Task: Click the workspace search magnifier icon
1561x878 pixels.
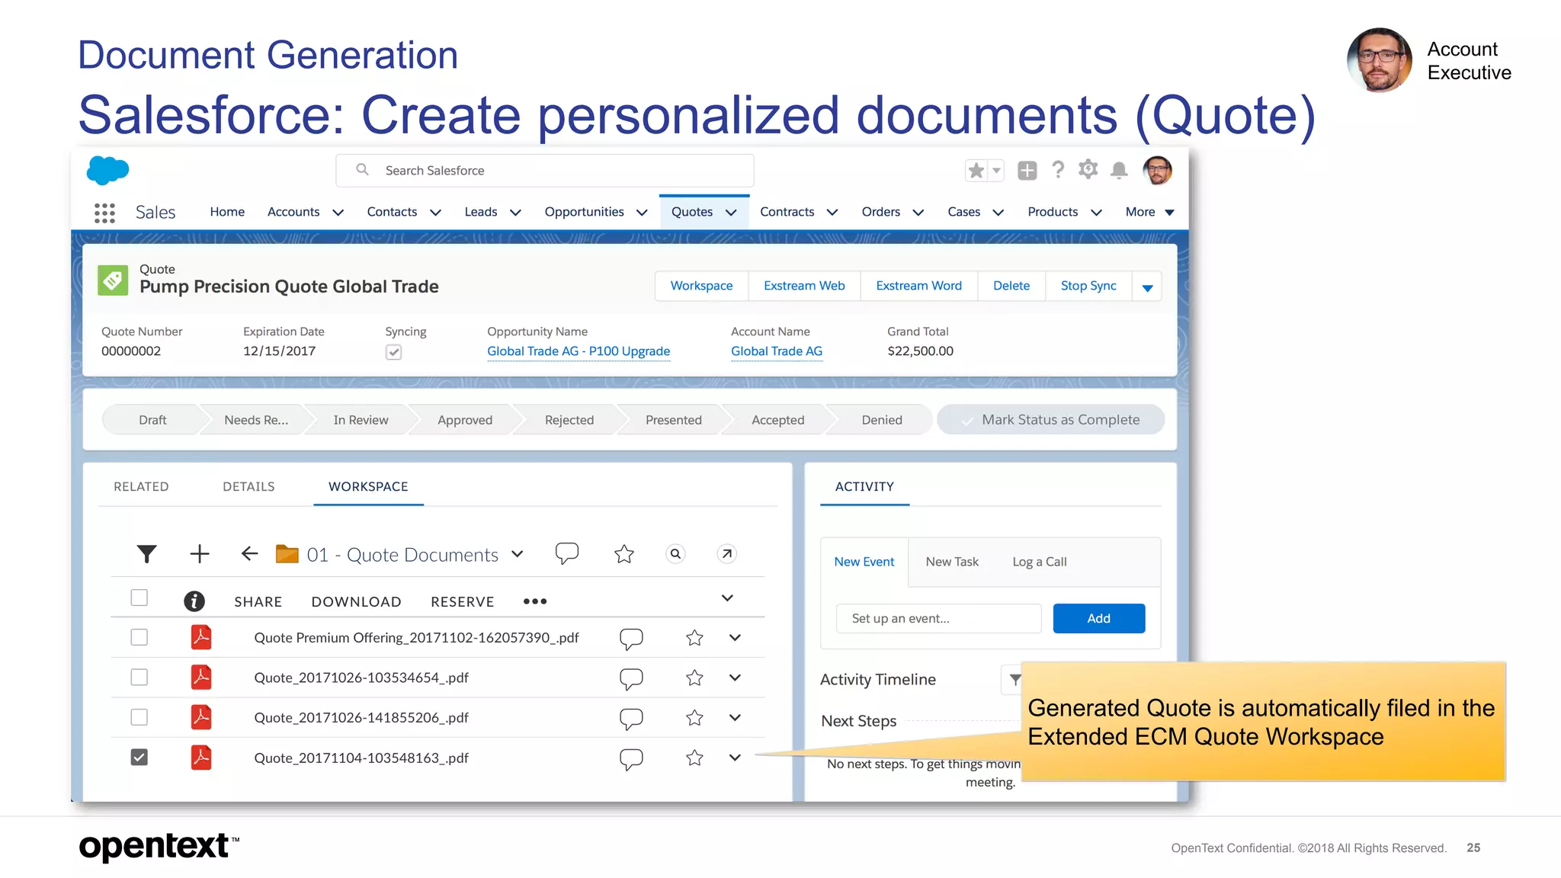Action: (x=675, y=554)
